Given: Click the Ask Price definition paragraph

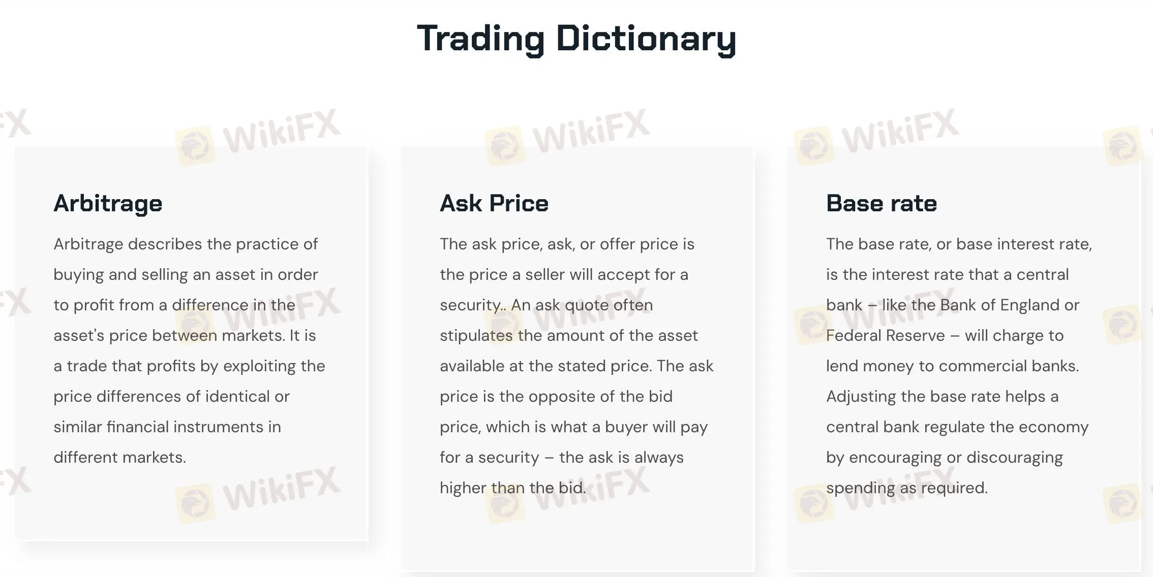Looking at the screenshot, I should [x=576, y=366].
